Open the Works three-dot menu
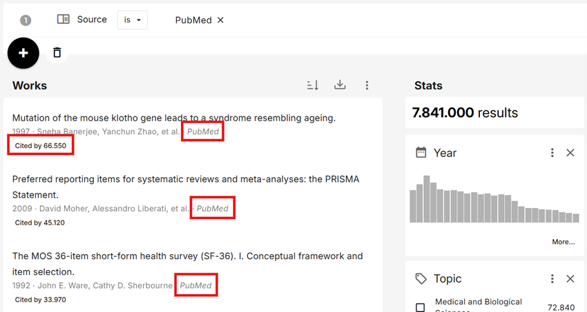Viewport: 587px width, 312px height. tap(367, 85)
